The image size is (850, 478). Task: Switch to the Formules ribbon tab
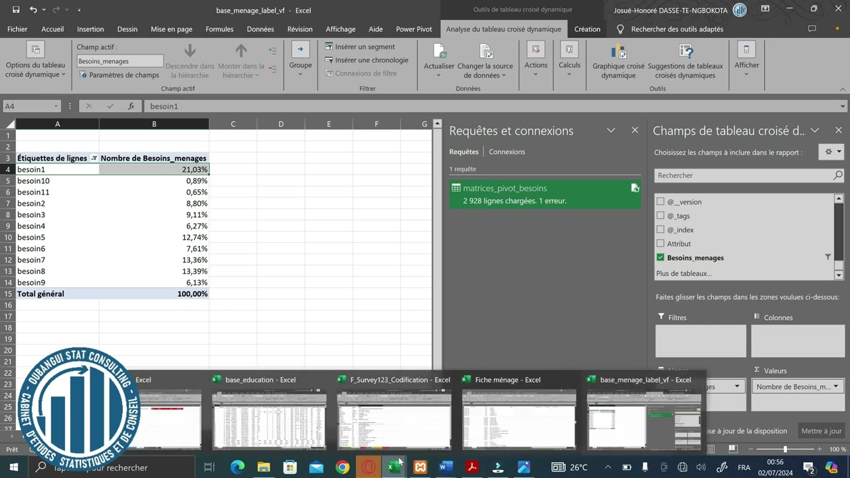pyautogui.click(x=220, y=29)
